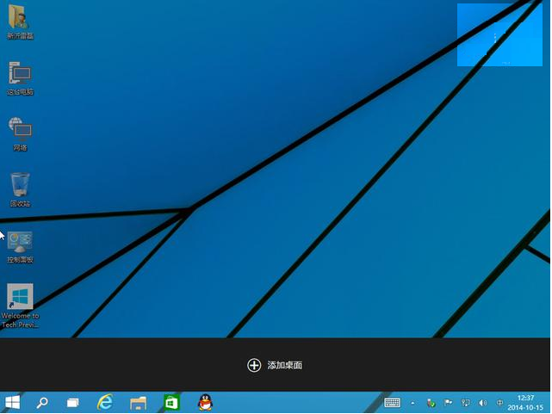
Task: Open File Explorer from the taskbar
Action: 138,403
